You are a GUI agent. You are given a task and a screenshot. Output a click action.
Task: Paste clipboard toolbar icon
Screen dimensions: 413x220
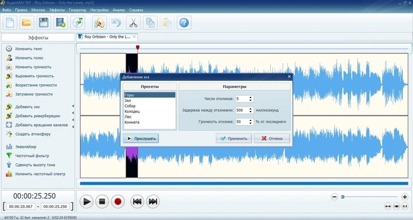click(x=167, y=23)
